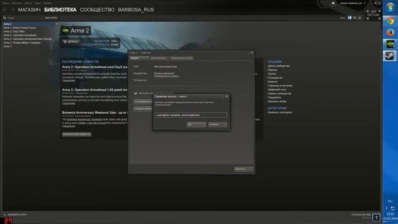Cancel the launch options dialog with Отмена
398x224 pixels.
[218, 124]
